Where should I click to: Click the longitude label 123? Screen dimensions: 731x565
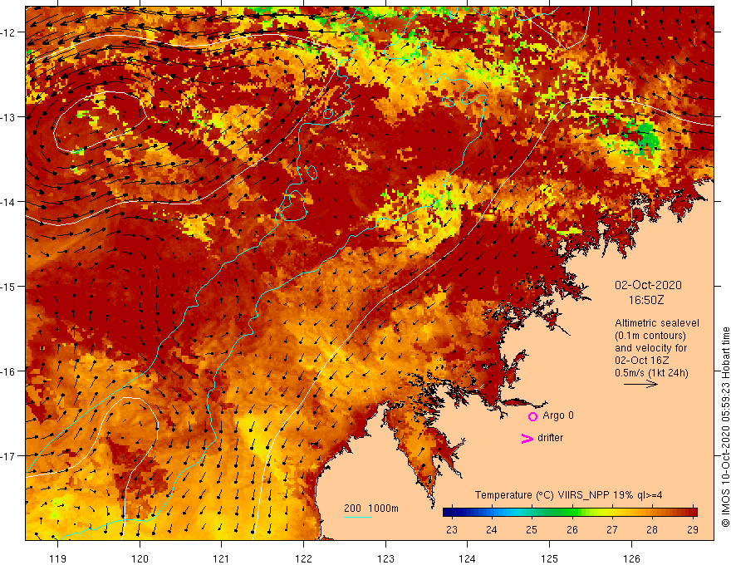point(385,558)
